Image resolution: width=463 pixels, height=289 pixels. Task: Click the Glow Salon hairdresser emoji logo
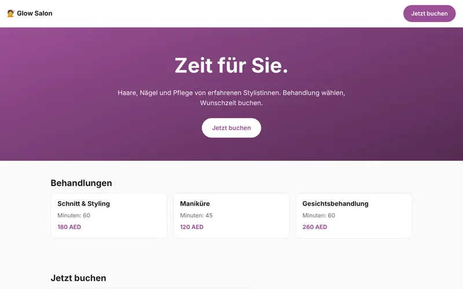[x=10, y=13]
